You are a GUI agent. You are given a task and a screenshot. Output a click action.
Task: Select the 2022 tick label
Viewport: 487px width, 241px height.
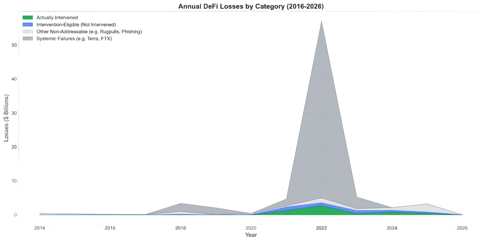click(x=321, y=227)
